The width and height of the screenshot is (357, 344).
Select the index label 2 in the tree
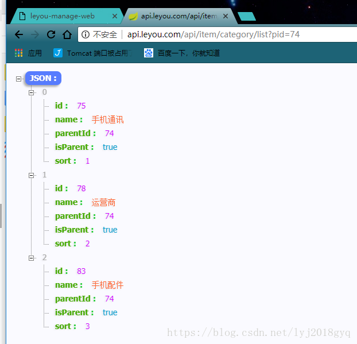(45, 257)
